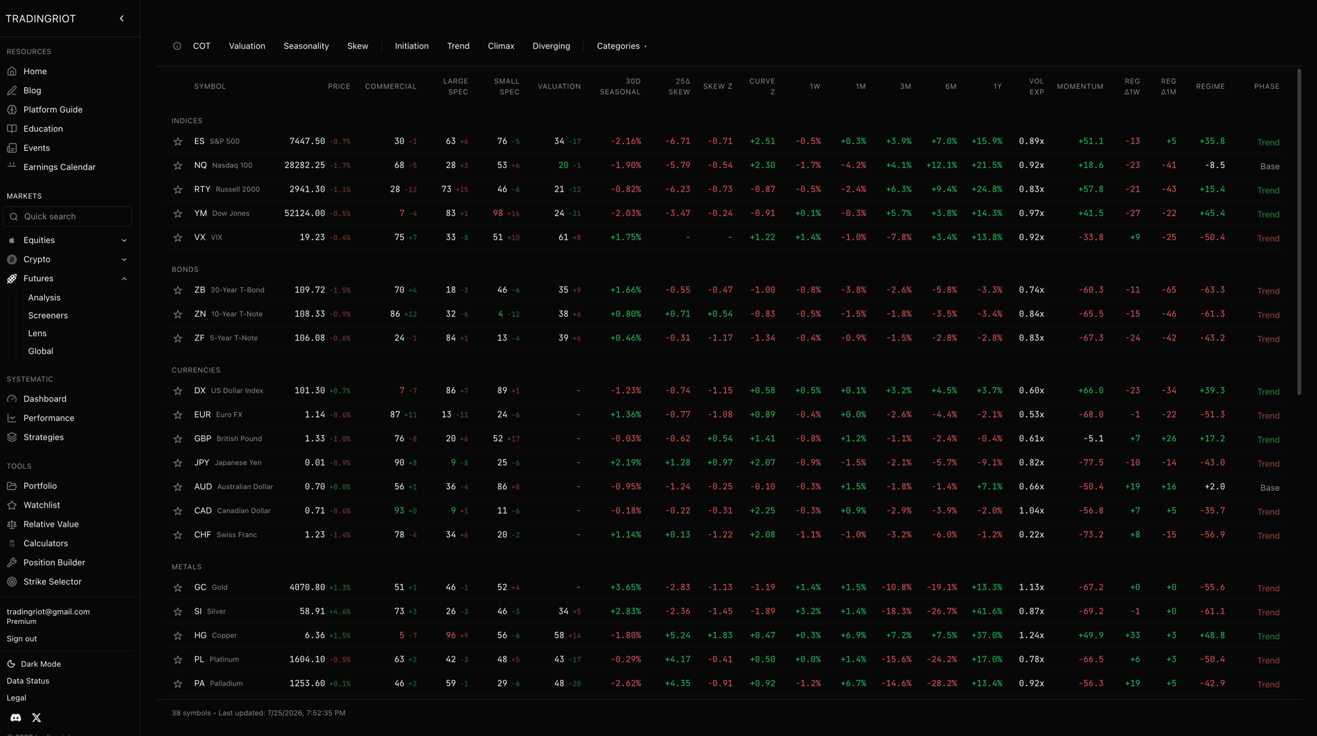Click Sign out
The height and width of the screenshot is (736, 1317).
point(22,639)
